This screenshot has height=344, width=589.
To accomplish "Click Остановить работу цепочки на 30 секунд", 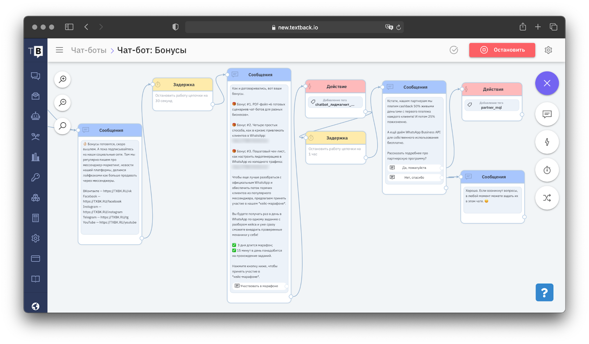I will click(181, 98).
